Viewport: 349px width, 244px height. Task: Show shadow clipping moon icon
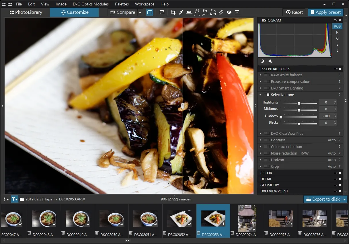pyautogui.click(x=262, y=61)
